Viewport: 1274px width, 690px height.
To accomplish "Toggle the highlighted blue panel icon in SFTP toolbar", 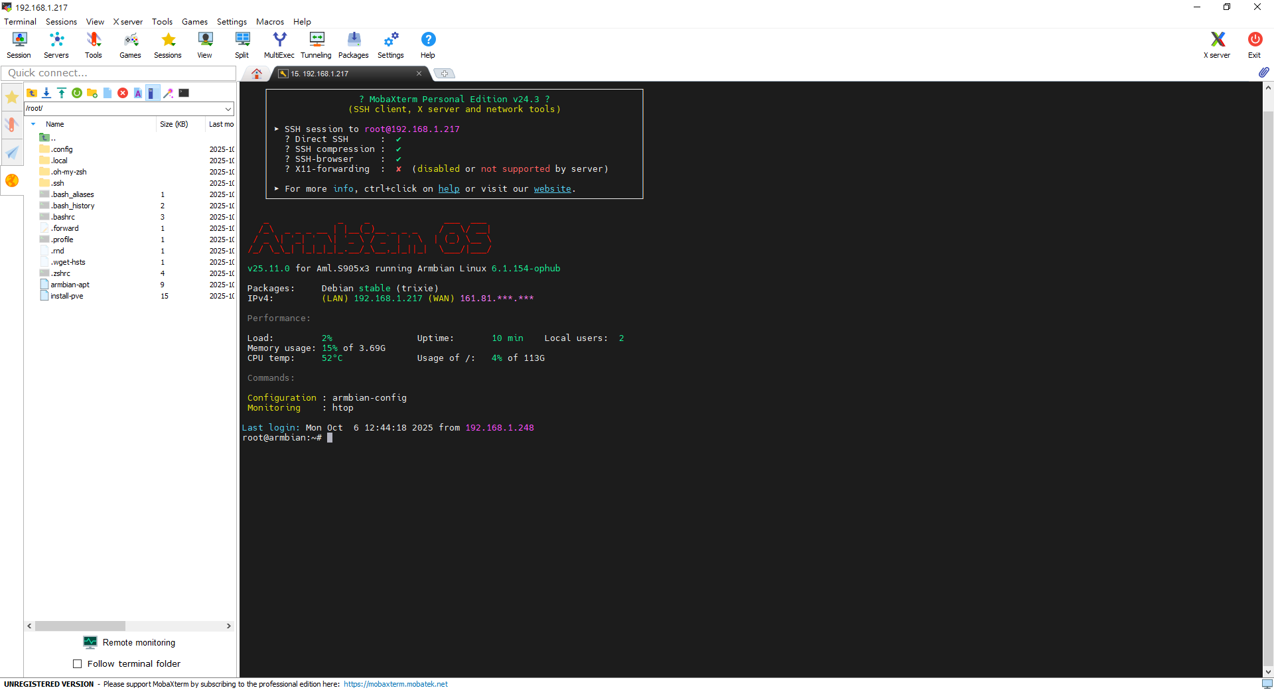I will tap(152, 93).
